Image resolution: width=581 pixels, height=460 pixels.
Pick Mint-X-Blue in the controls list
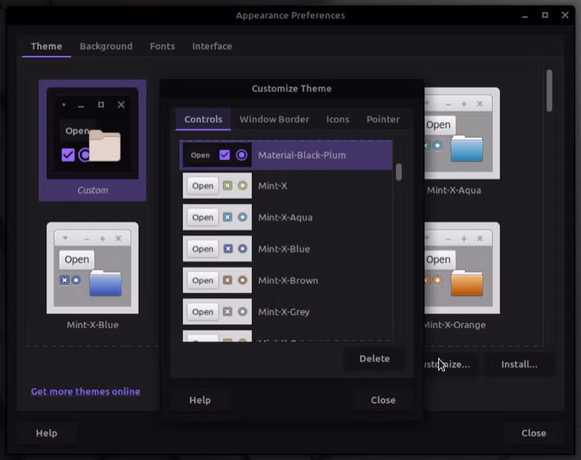[x=286, y=249]
